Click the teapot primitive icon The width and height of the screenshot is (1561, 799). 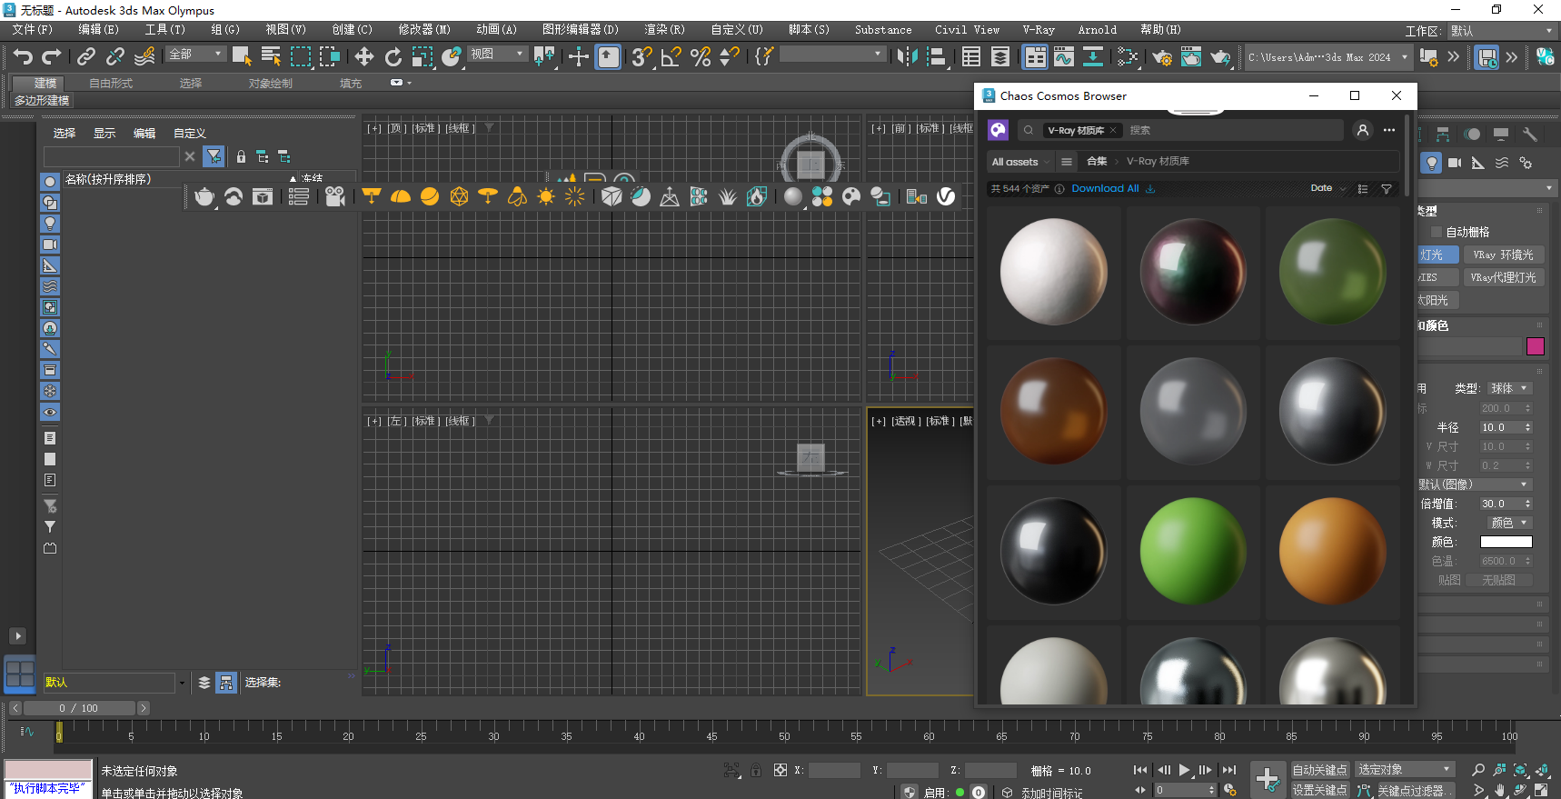pyautogui.click(x=204, y=196)
